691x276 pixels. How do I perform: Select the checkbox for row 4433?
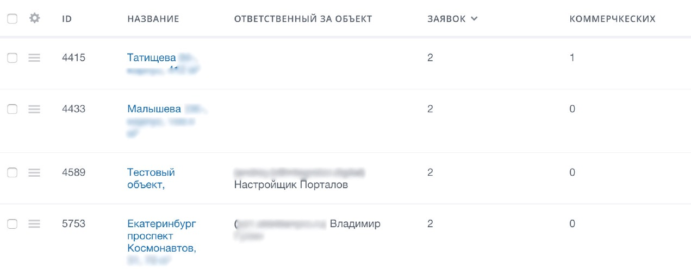pyautogui.click(x=12, y=109)
